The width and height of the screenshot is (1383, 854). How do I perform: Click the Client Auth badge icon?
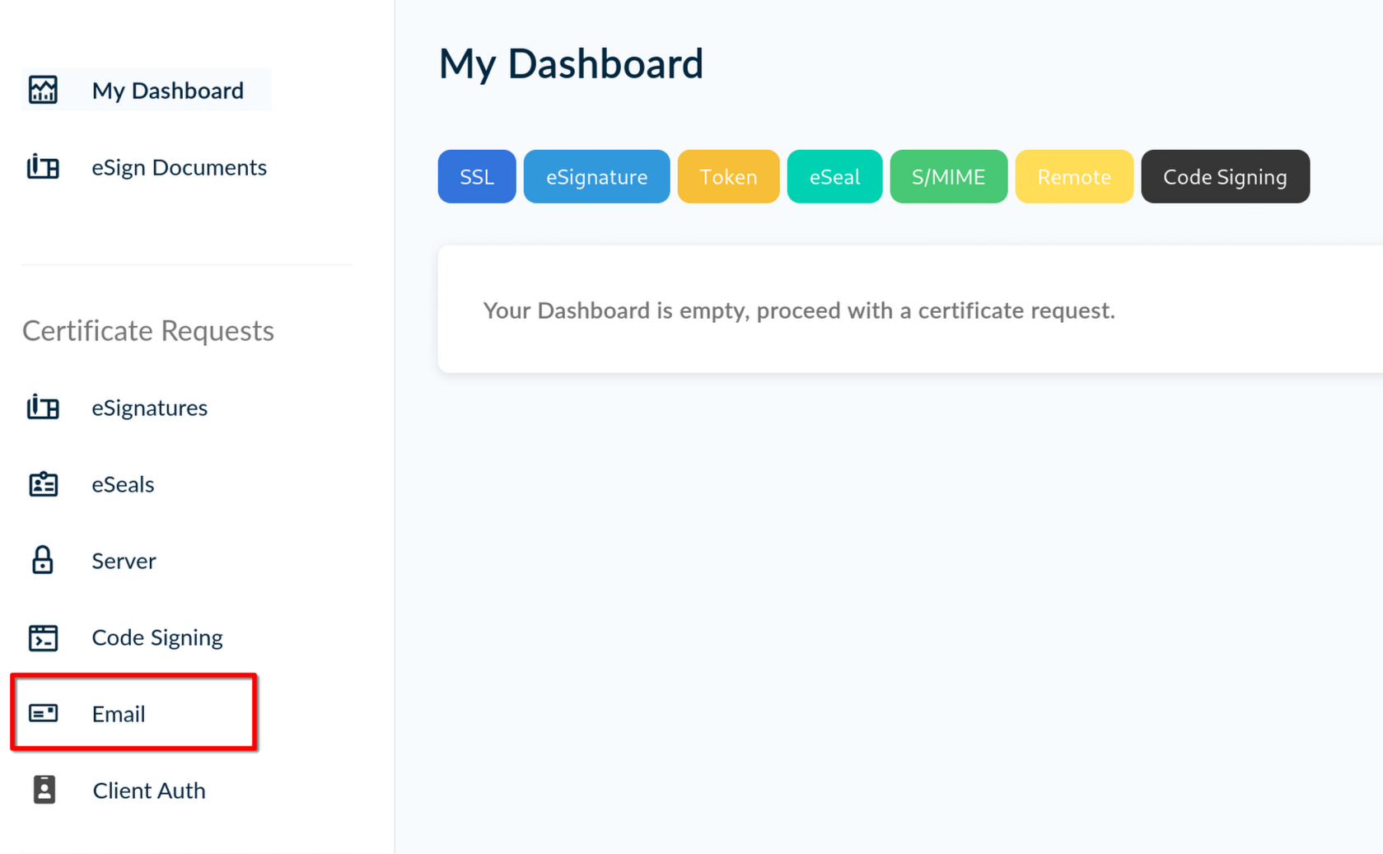(44, 790)
